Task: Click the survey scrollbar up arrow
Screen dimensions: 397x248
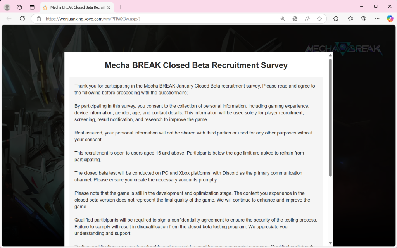Action: pyautogui.click(x=330, y=55)
